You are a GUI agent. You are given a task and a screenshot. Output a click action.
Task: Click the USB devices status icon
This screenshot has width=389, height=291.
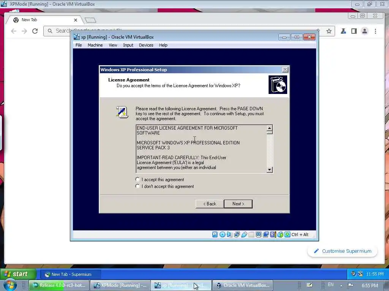pyautogui.click(x=244, y=234)
